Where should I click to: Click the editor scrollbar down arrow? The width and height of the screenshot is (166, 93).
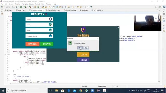tap(159, 82)
